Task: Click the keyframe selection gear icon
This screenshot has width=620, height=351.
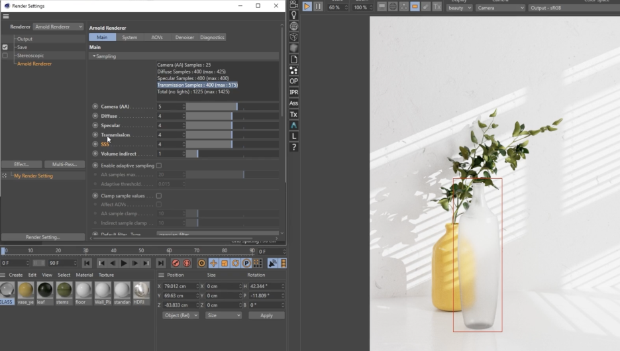Action: click(x=201, y=264)
